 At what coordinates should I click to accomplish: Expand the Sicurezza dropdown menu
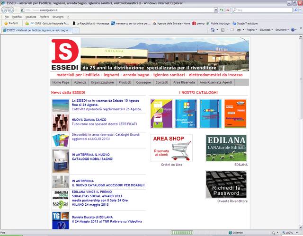[x=266, y=29]
